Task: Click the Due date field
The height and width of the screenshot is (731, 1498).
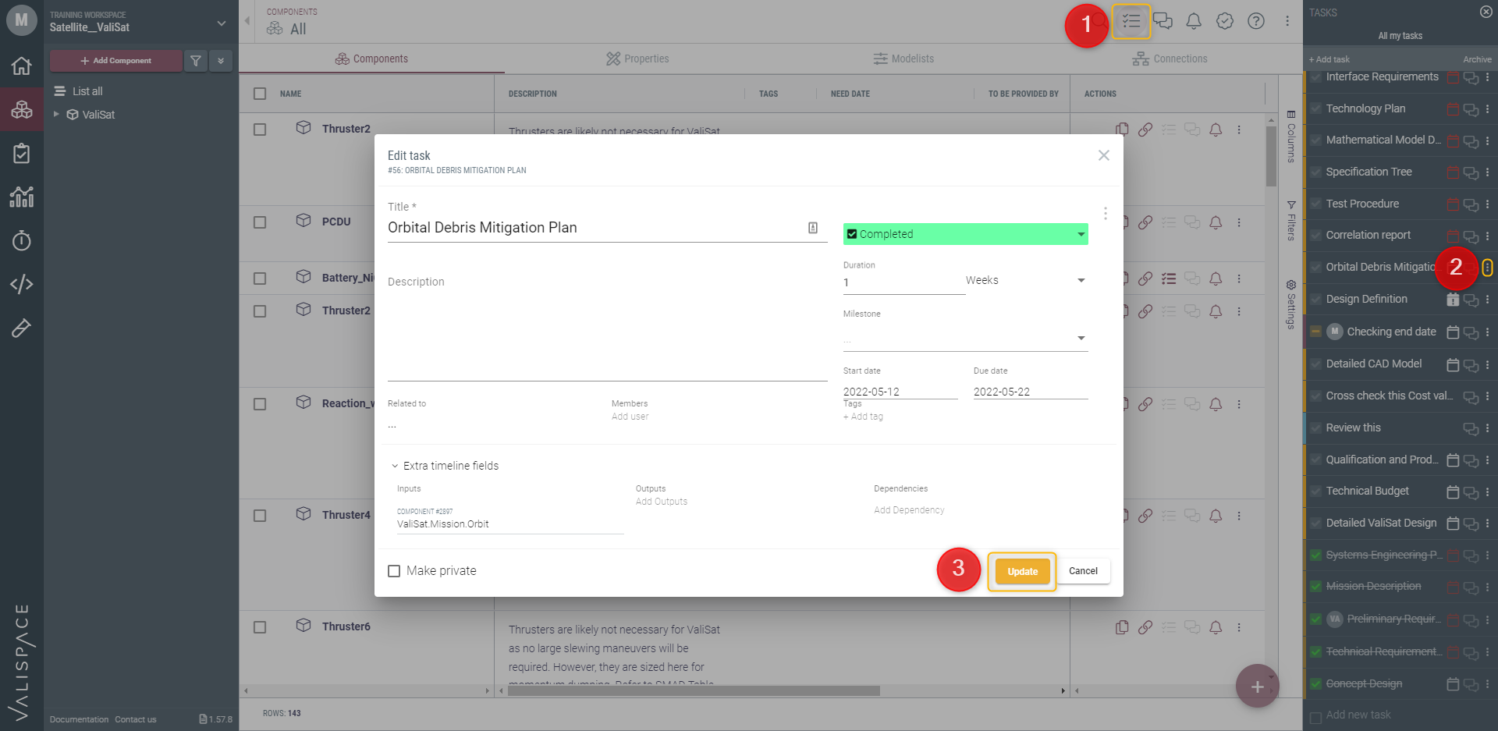Action: point(1030,392)
